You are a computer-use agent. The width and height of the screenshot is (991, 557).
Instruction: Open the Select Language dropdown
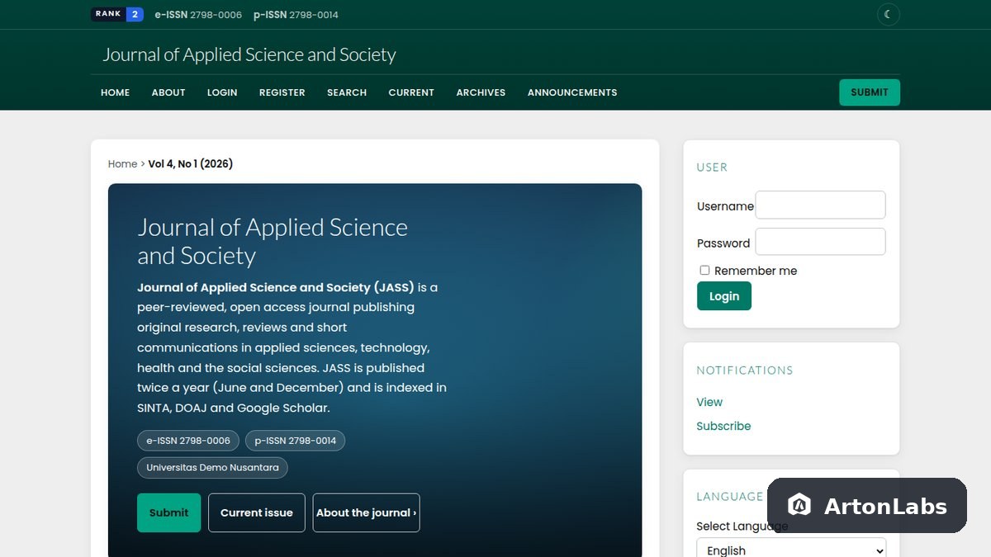(791, 550)
